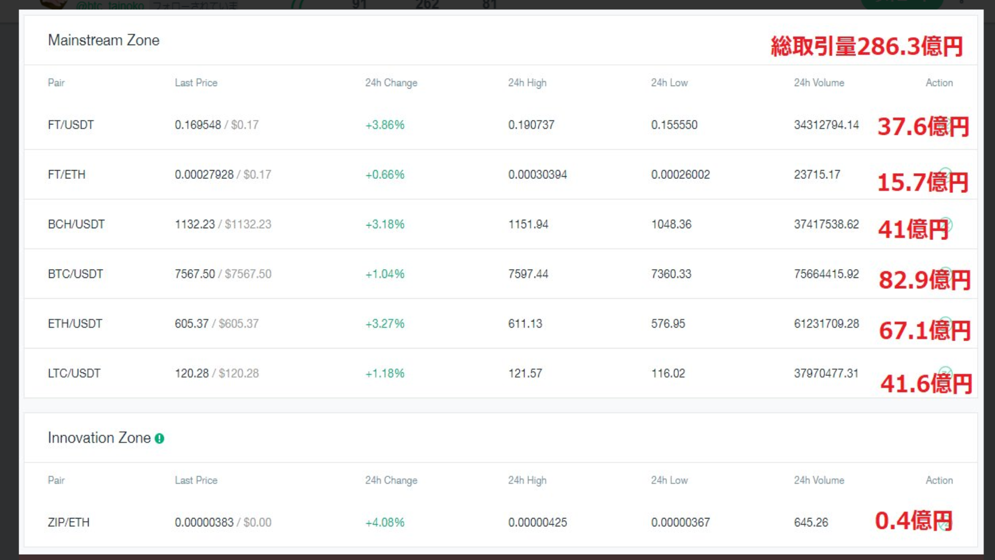This screenshot has height=560, width=995.
Task: Click the BCH/USDT row action icon
Action: pyautogui.click(x=946, y=223)
